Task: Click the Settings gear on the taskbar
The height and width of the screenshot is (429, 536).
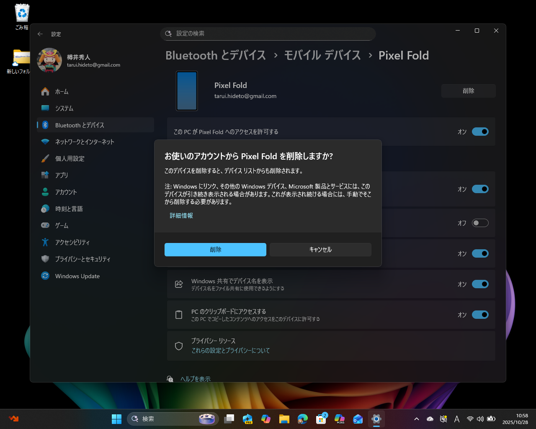Action: tap(376, 419)
